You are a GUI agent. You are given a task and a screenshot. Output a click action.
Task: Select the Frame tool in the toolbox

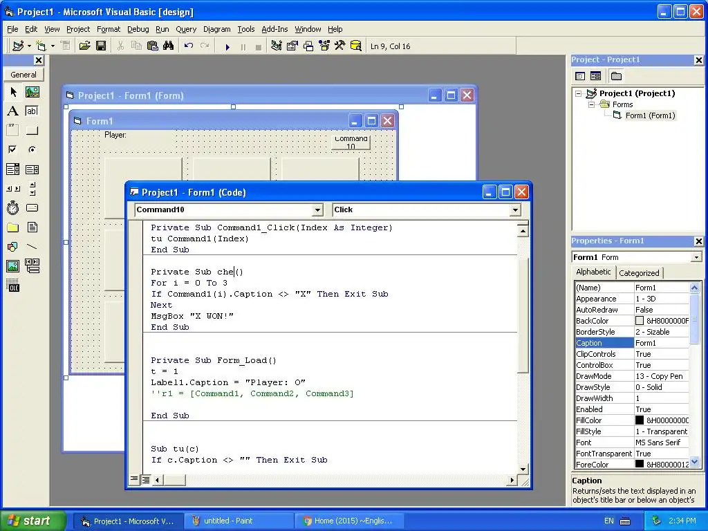click(13, 131)
